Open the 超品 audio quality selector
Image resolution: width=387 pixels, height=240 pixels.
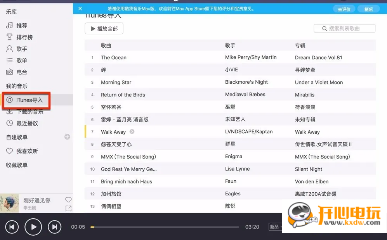pos(274,227)
